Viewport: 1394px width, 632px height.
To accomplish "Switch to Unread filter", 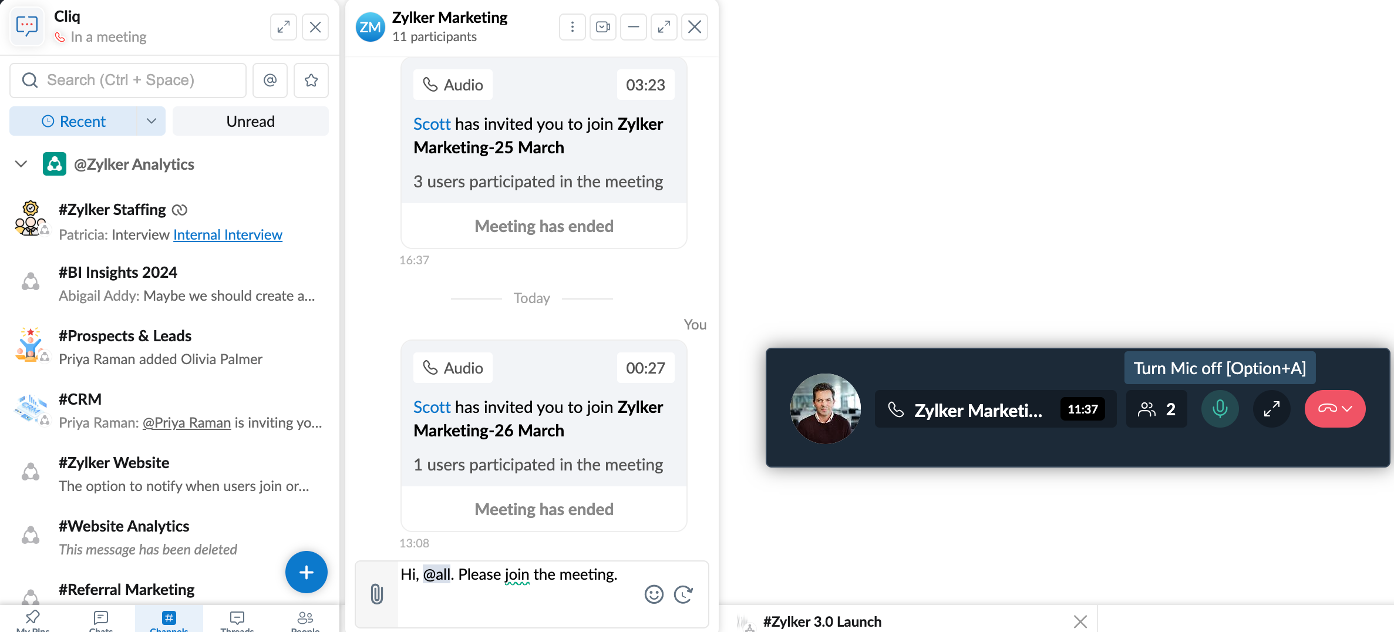I will [251, 122].
